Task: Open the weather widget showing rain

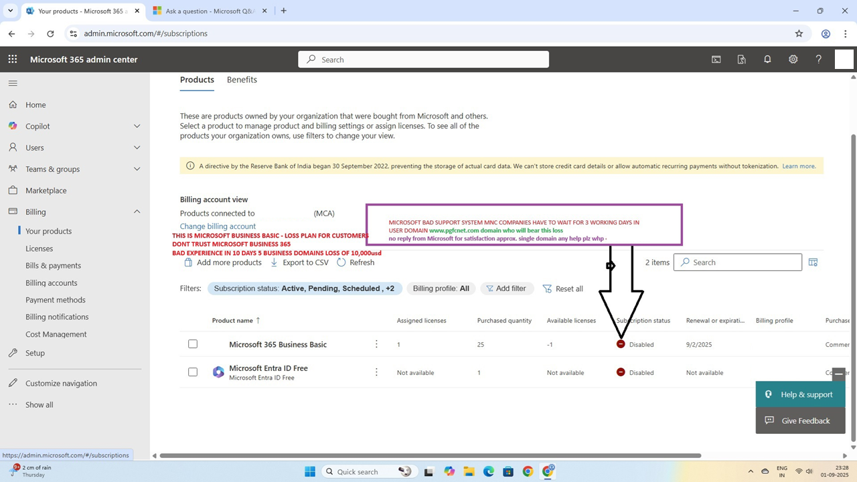Action: (x=28, y=471)
